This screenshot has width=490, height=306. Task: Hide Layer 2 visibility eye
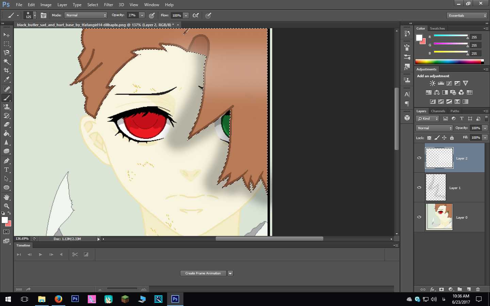419,158
